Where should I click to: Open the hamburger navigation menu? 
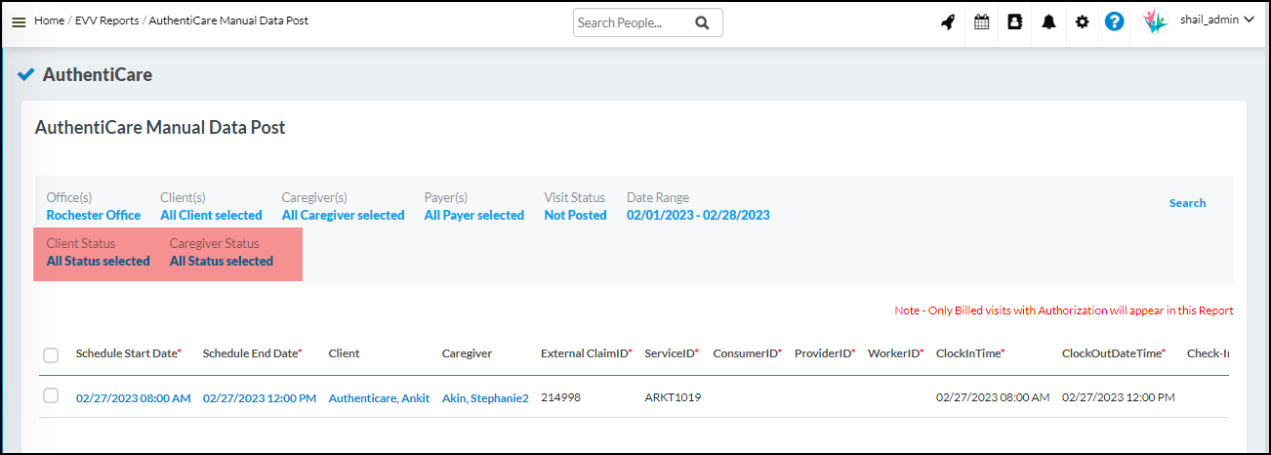click(x=19, y=21)
